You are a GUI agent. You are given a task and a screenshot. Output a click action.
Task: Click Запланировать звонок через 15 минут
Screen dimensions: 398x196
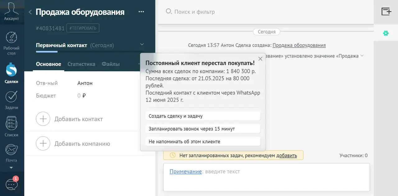click(x=203, y=129)
